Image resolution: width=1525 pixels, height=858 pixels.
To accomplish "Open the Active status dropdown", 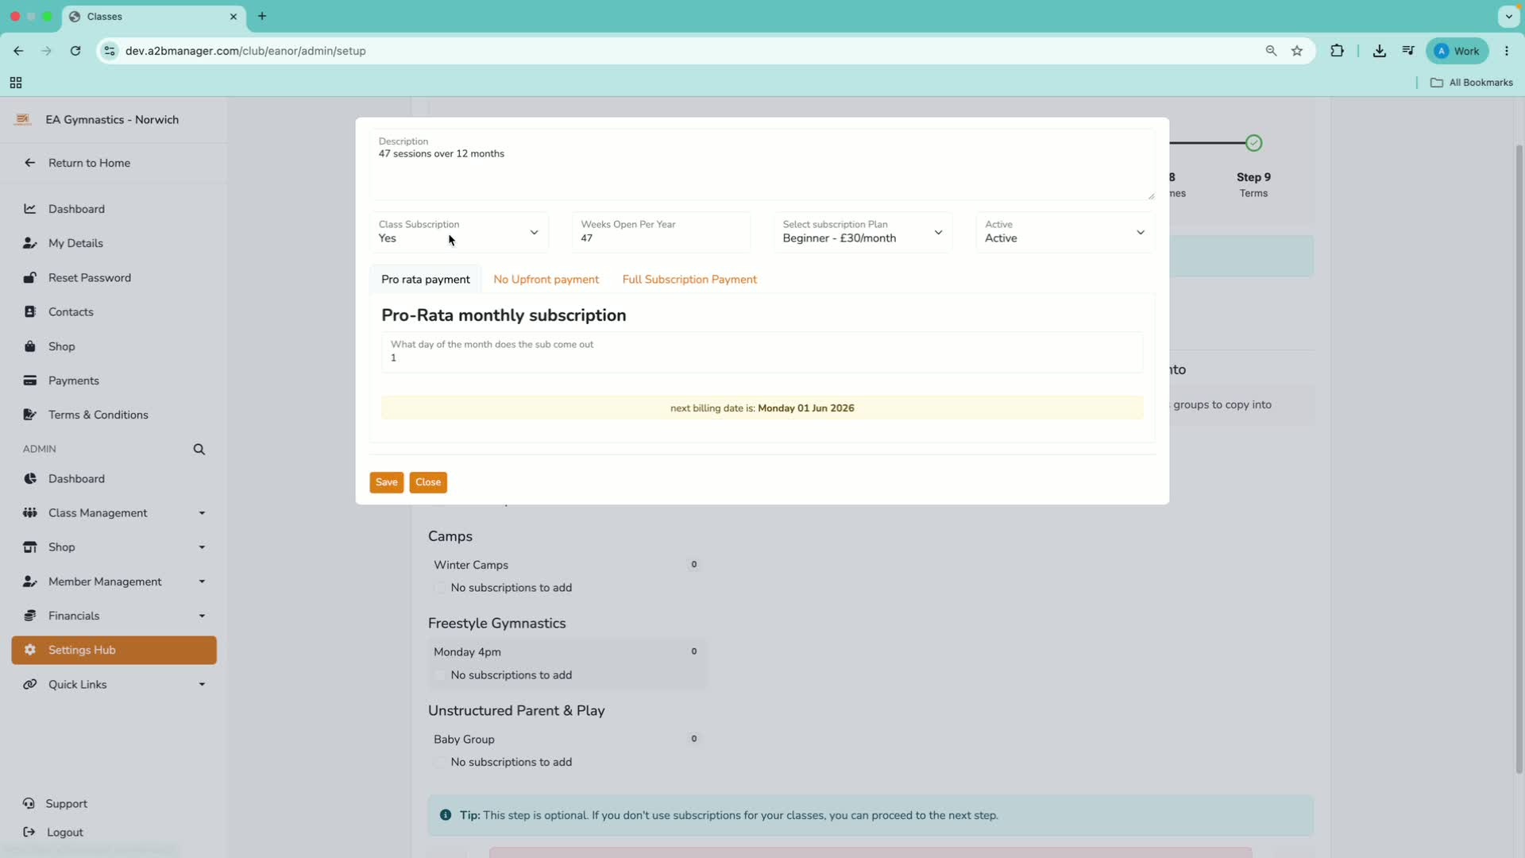I will coord(1064,232).
